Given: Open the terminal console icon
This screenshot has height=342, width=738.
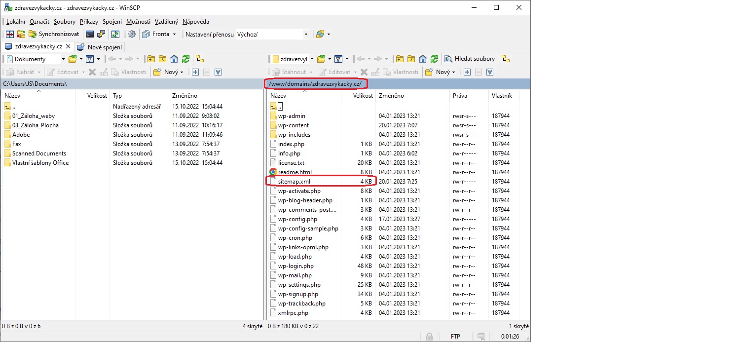Looking at the screenshot, I should 90,35.
